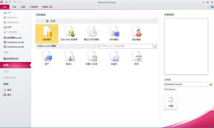Open the 文件 tab
The image size is (214, 128).
pyautogui.click(x=5, y=7)
